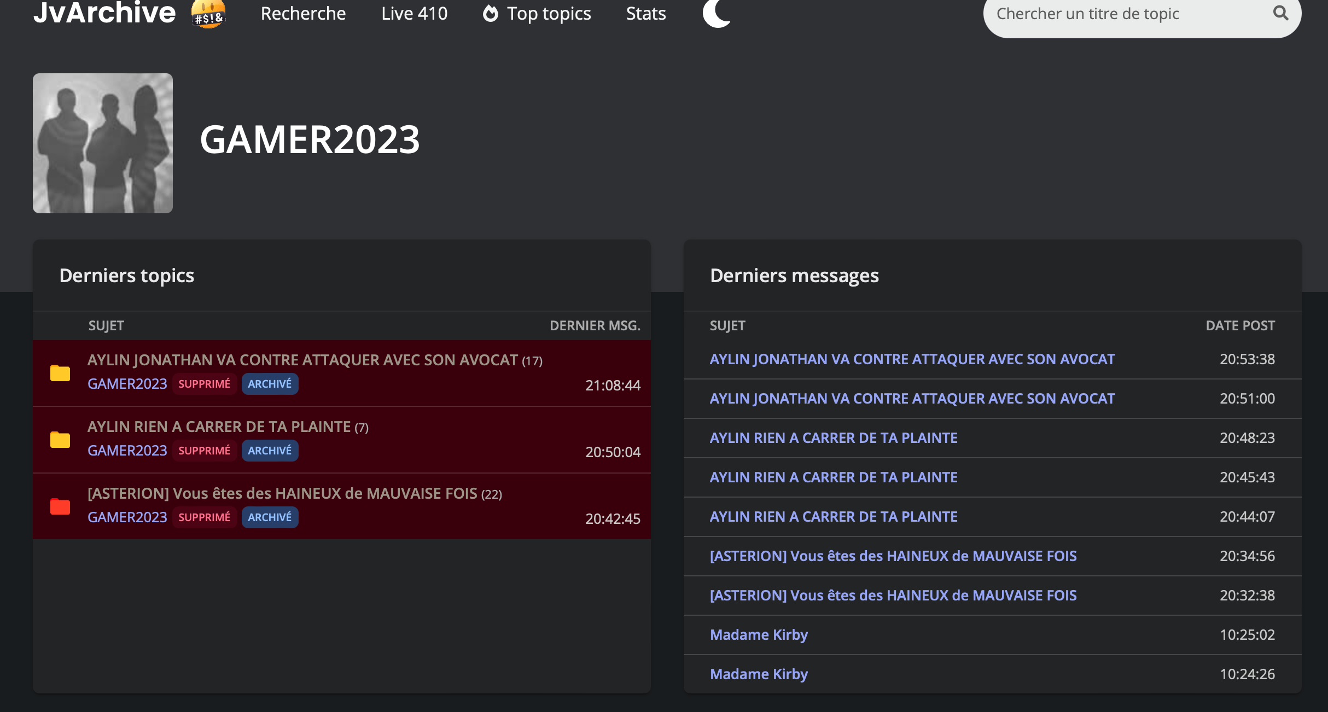Toggle dark mode with the moon icon
This screenshot has height=712, width=1328.
(717, 13)
